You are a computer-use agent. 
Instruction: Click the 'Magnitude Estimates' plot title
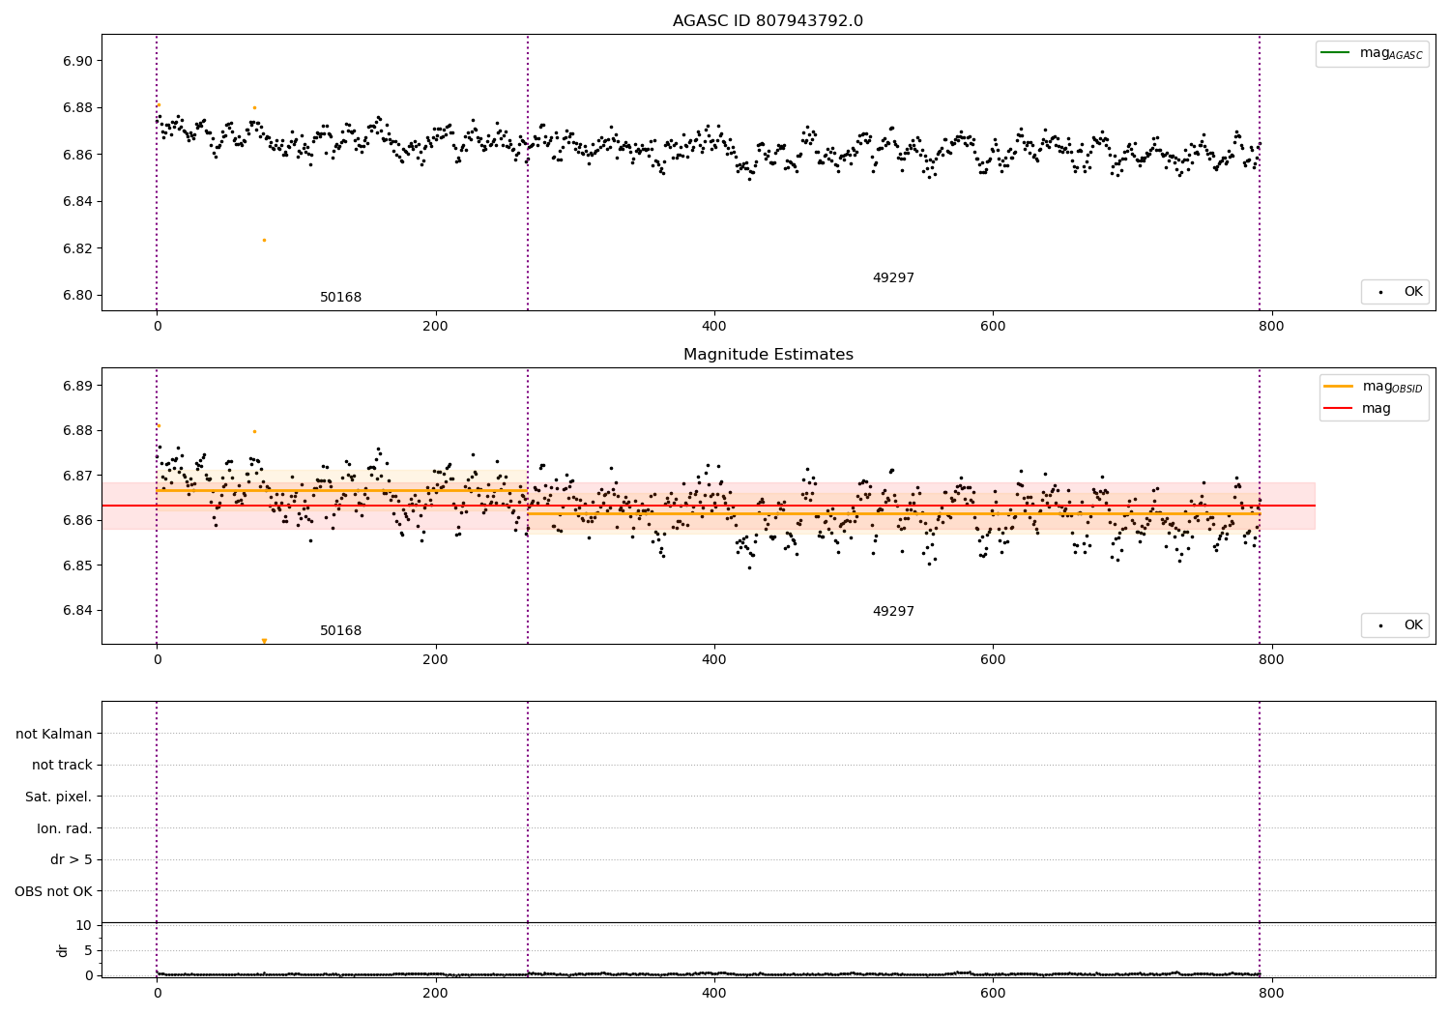768,355
